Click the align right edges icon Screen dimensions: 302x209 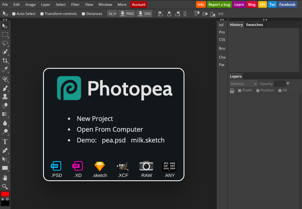point(177,14)
